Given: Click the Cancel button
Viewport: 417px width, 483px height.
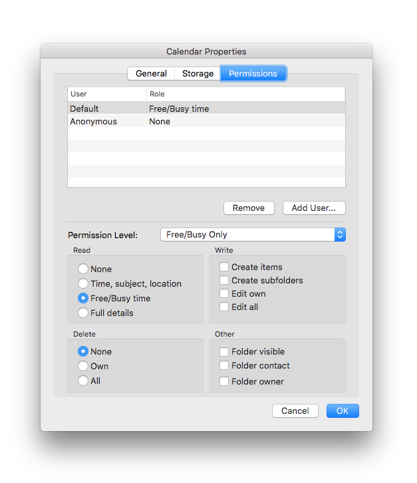Looking at the screenshot, I should [295, 411].
